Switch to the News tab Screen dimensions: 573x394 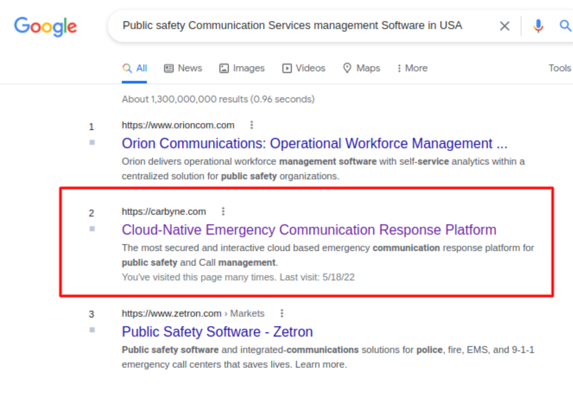183,68
